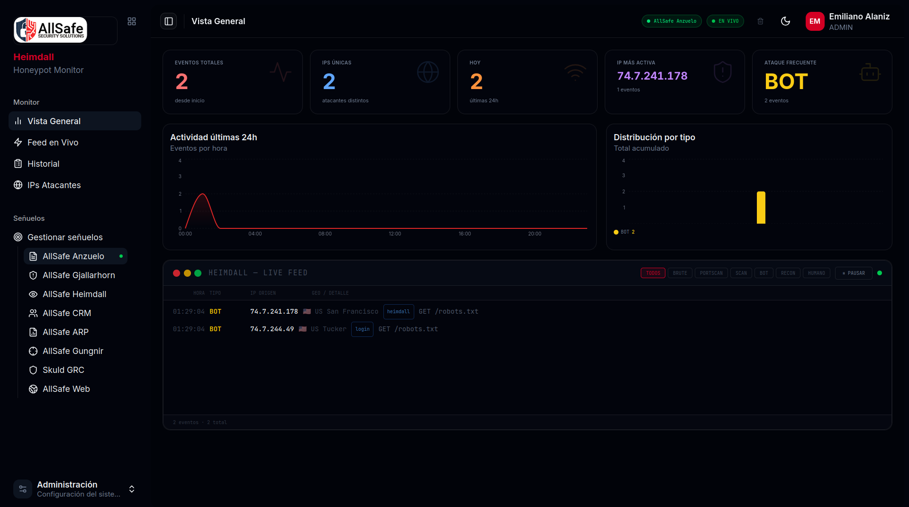Click the AllSafe Anzuelo document icon
The height and width of the screenshot is (507, 909).
[x=33, y=256]
